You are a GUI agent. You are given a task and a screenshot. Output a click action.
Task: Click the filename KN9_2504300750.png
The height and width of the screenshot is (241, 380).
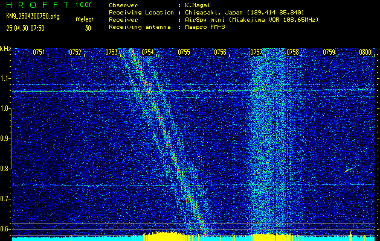tap(33, 16)
